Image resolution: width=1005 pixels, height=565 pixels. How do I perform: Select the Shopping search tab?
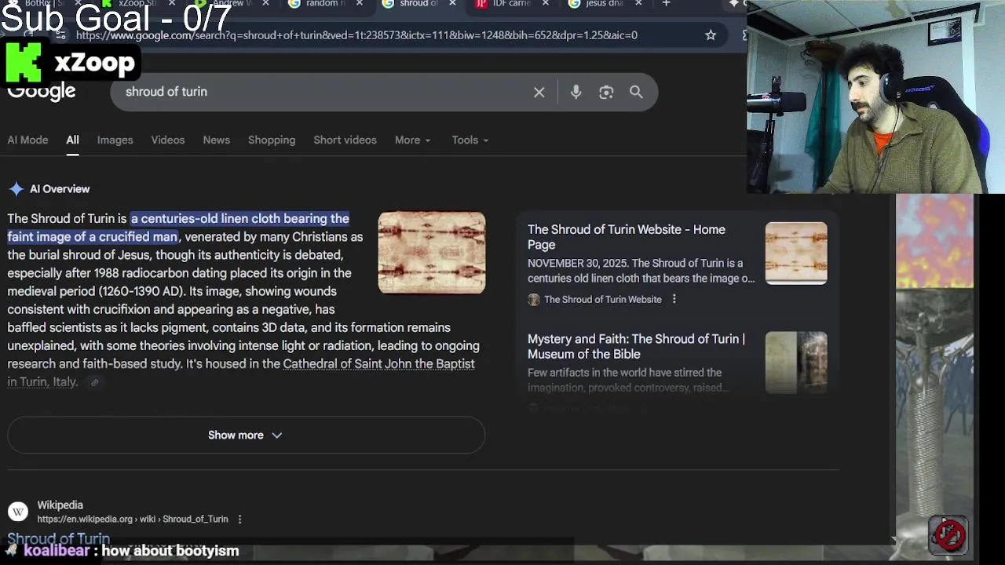(x=272, y=140)
